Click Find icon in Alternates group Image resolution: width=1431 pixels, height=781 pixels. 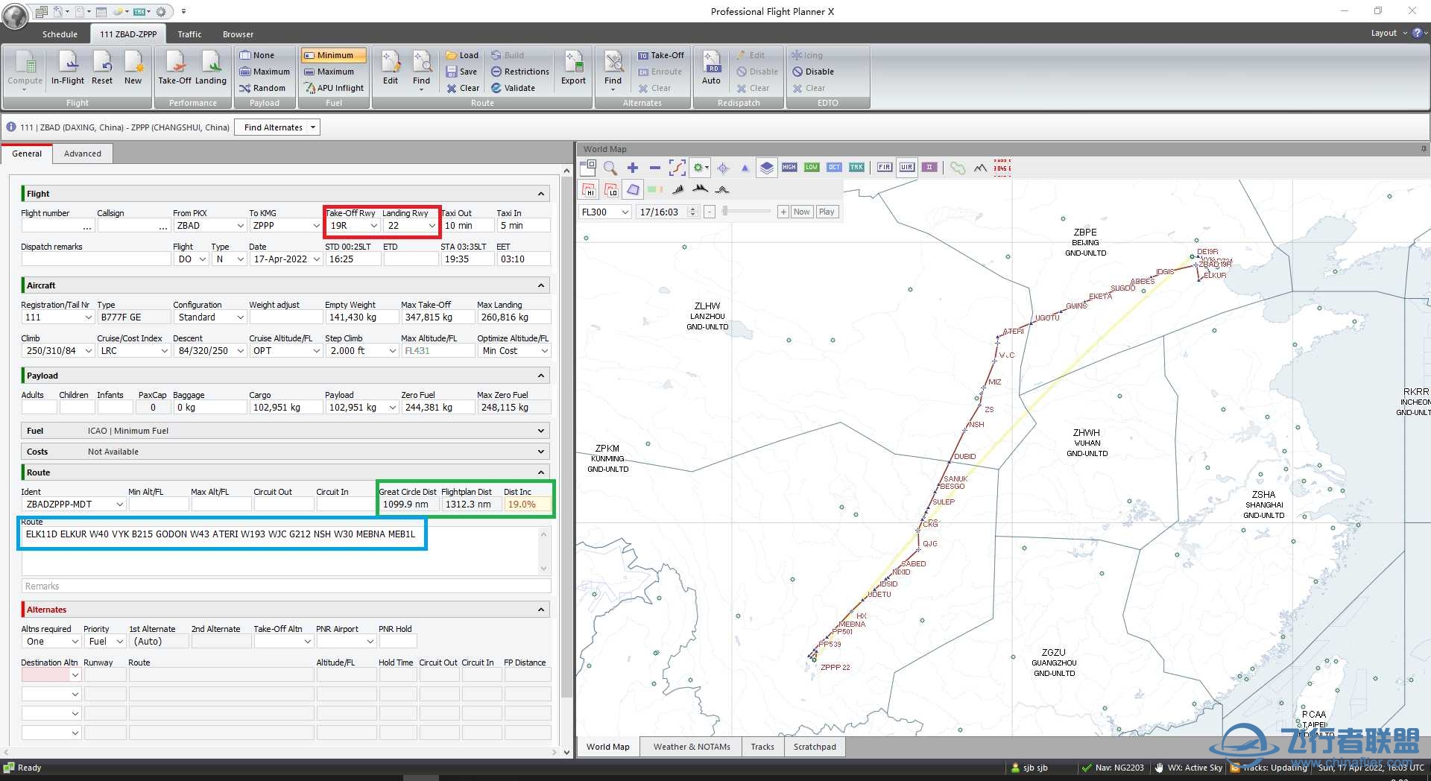point(613,68)
